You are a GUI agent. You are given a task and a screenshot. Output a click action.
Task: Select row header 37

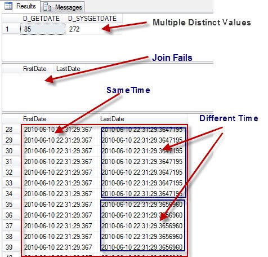coord(11,226)
